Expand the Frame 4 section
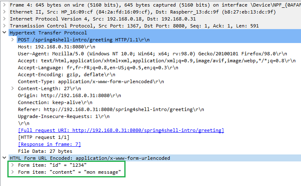 click(4, 5)
